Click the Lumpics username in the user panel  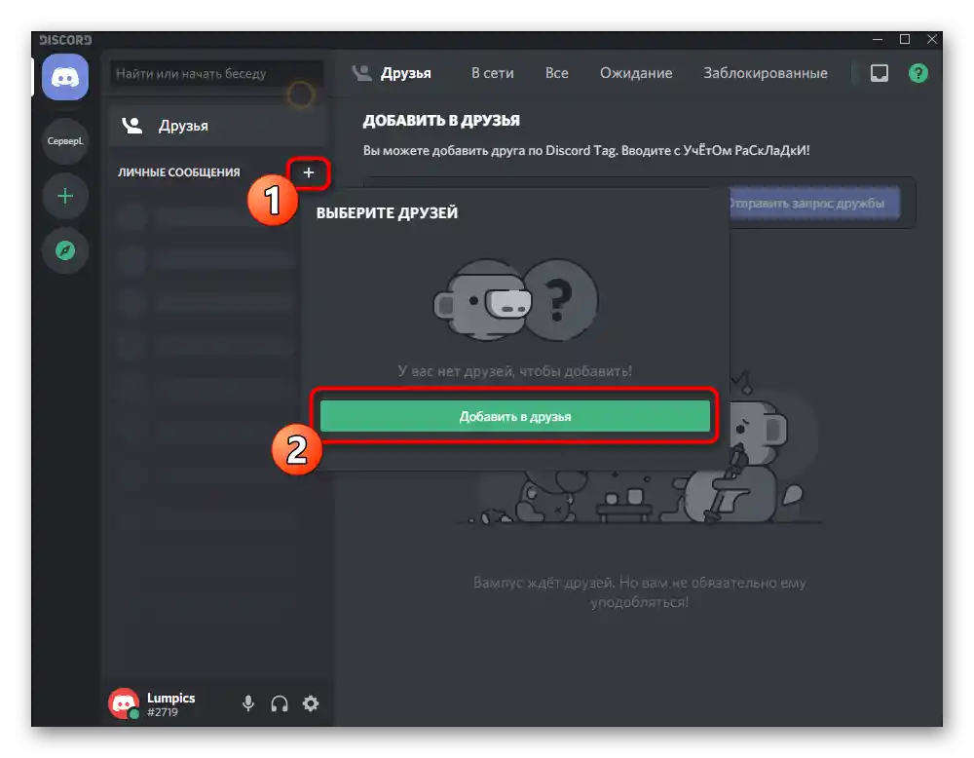click(x=170, y=697)
